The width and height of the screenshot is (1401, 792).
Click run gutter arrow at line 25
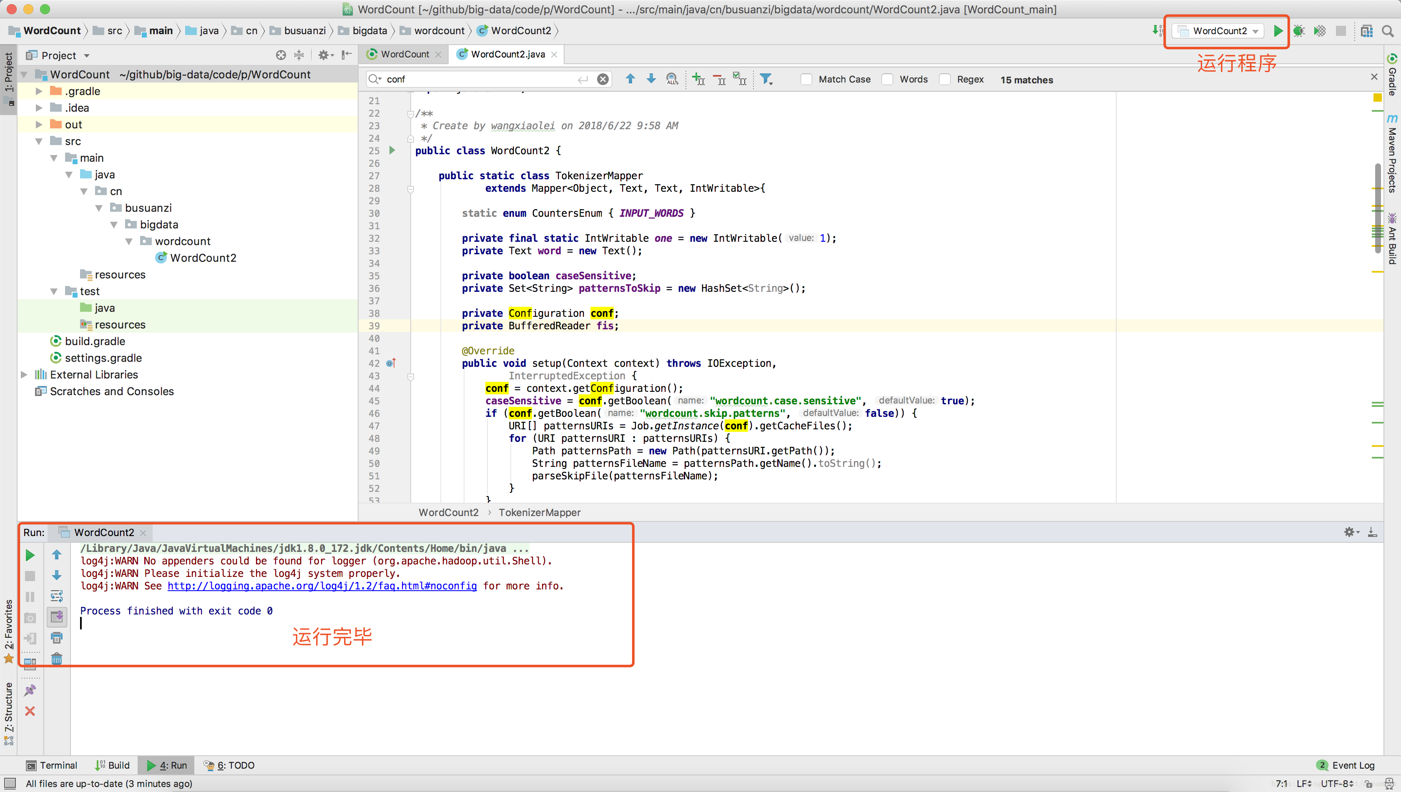(392, 150)
